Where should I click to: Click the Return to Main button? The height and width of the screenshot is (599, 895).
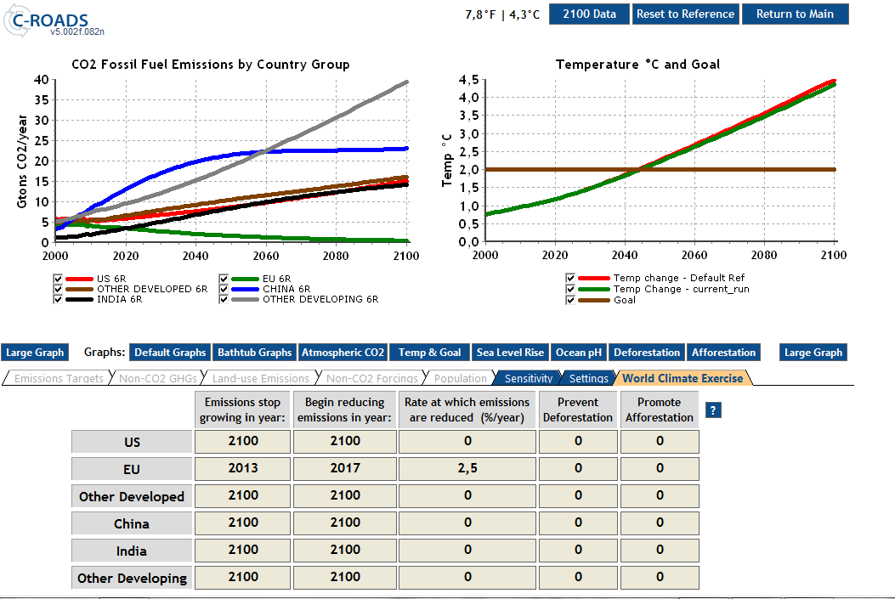[x=795, y=14]
